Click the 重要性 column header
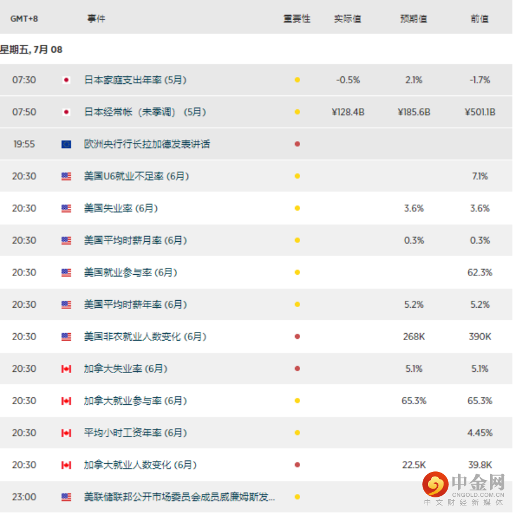The image size is (513, 513). point(297,19)
